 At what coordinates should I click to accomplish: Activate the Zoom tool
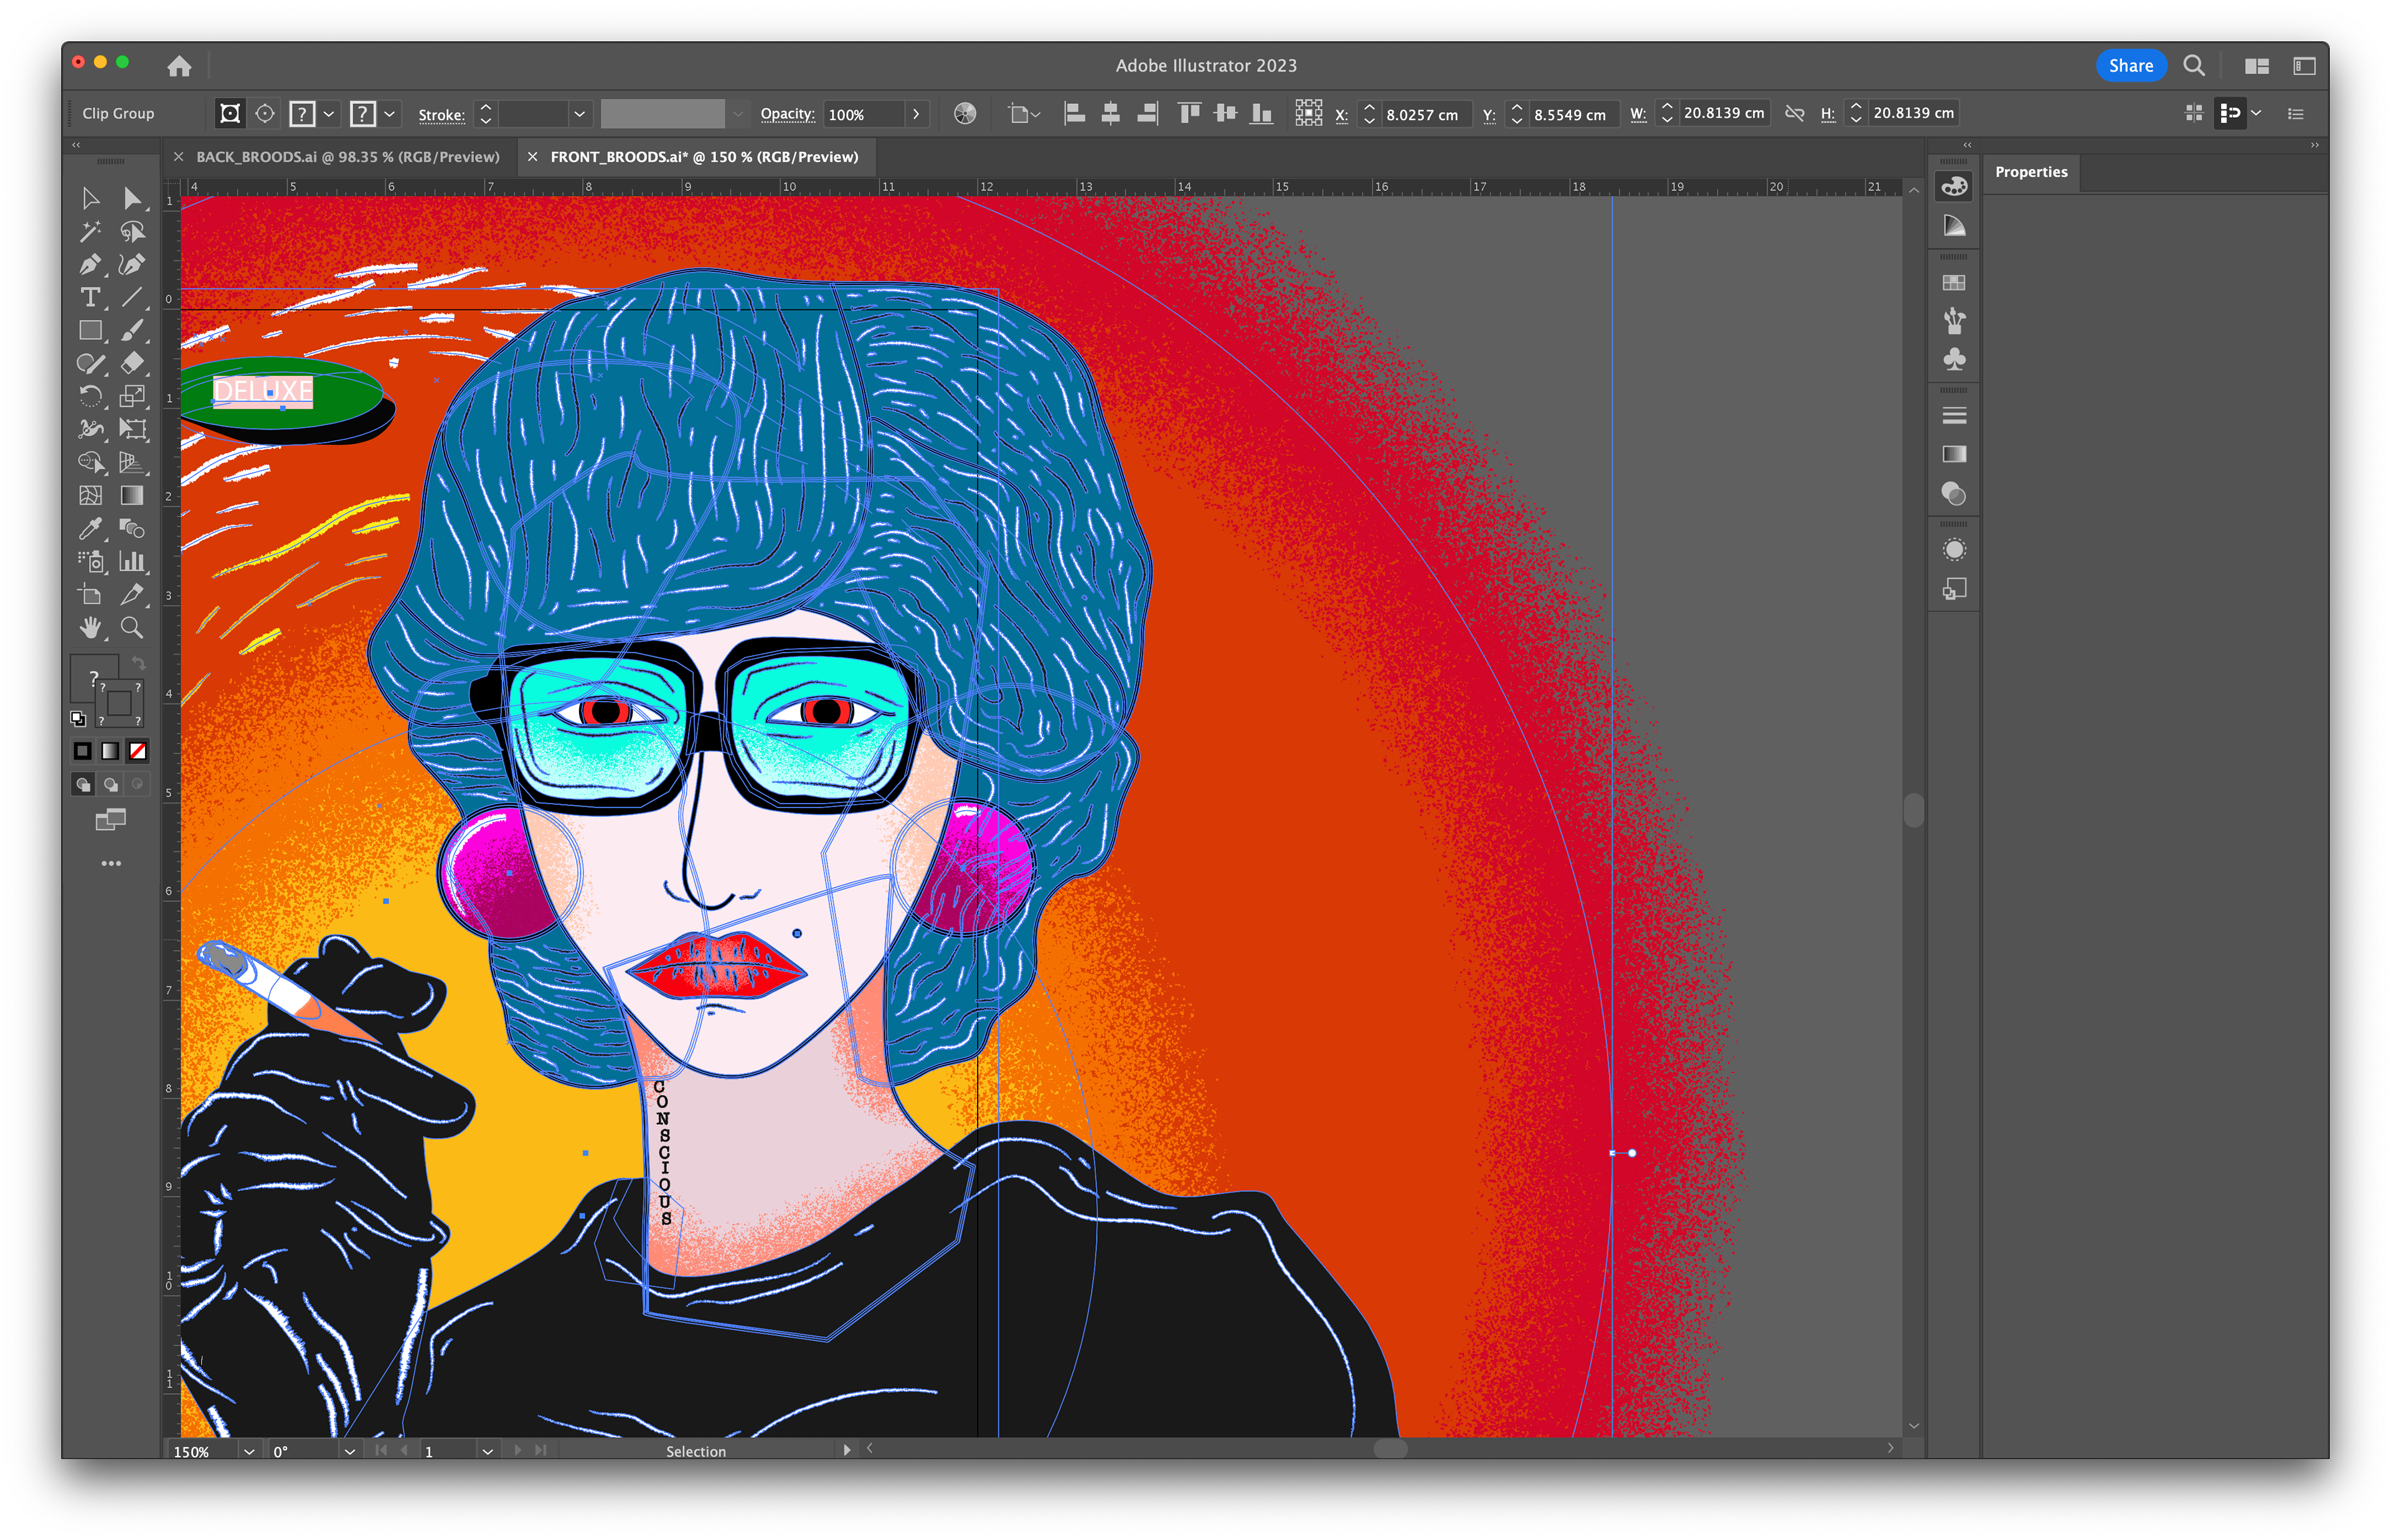(x=132, y=627)
